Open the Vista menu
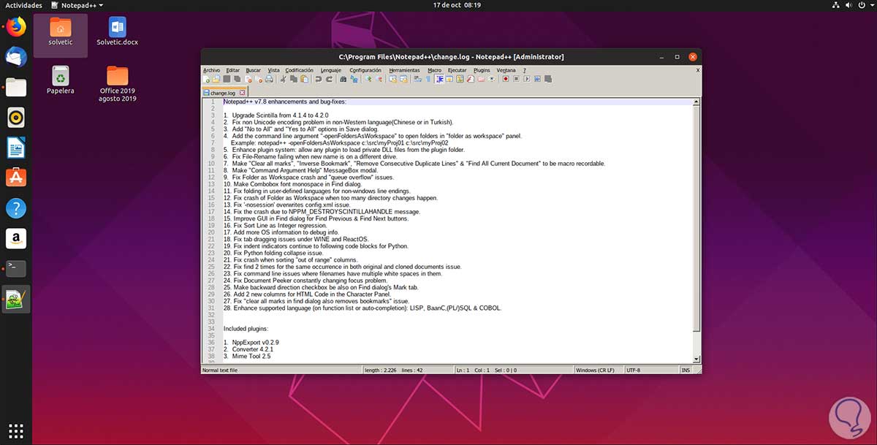877x445 pixels. [x=273, y=70]
